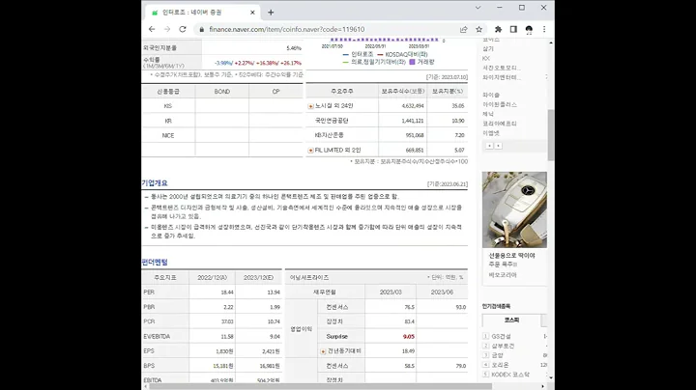Screen dimensions: 696x390
Task: Click the 기업개요 section heading
Action: tap(155, 183)
